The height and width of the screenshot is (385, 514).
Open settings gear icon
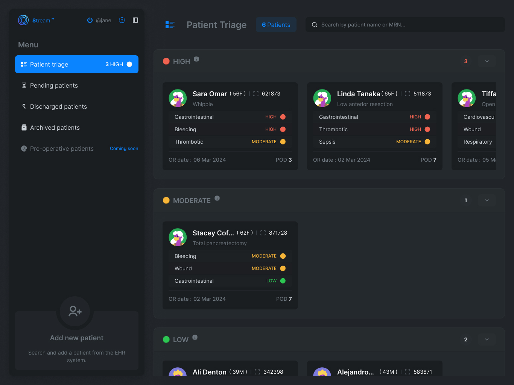coord(122,20)
